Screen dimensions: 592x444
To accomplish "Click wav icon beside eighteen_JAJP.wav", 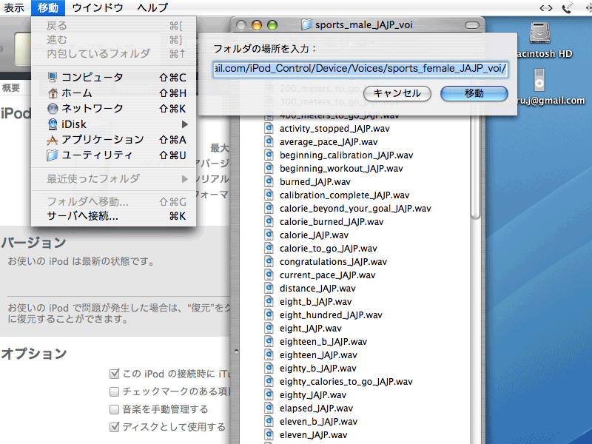I will coord(269,355).
